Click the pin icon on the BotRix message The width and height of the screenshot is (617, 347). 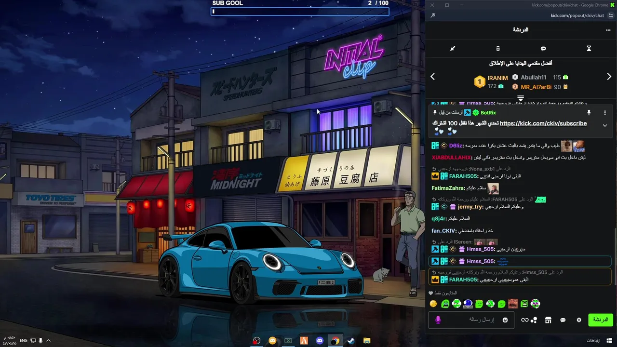point(589,112)
